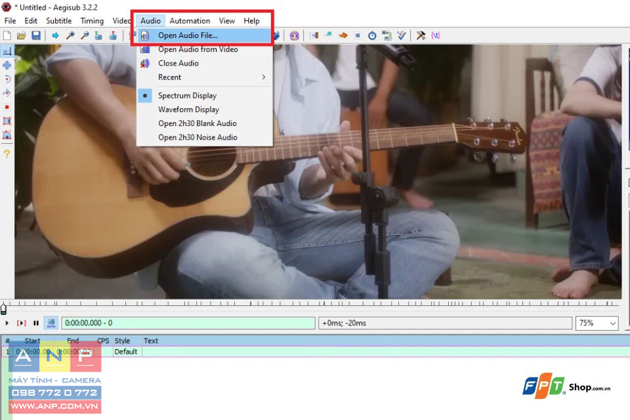This screenshot has height=420, width=630.
Task: Zoom in the video via magnifier plus
Action: (70, 36)
